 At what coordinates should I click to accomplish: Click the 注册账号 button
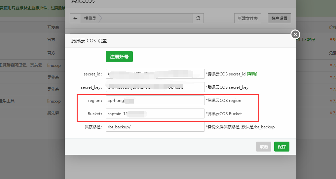119,57
